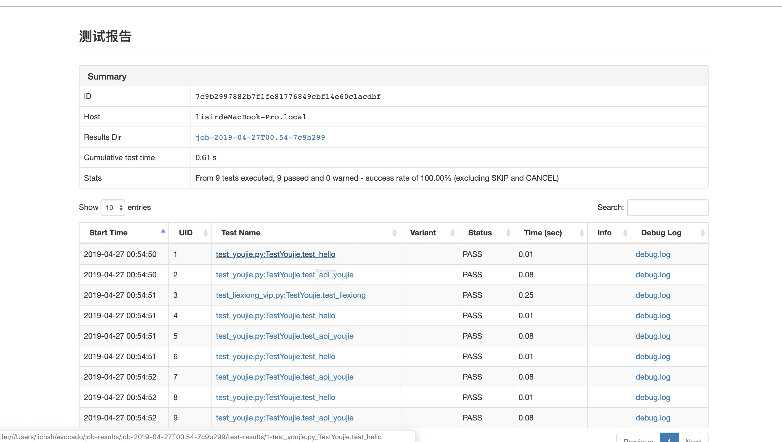Go to pagination page 1
The width and height of the screenshot is (782, 442).
[x=669, y=439]
